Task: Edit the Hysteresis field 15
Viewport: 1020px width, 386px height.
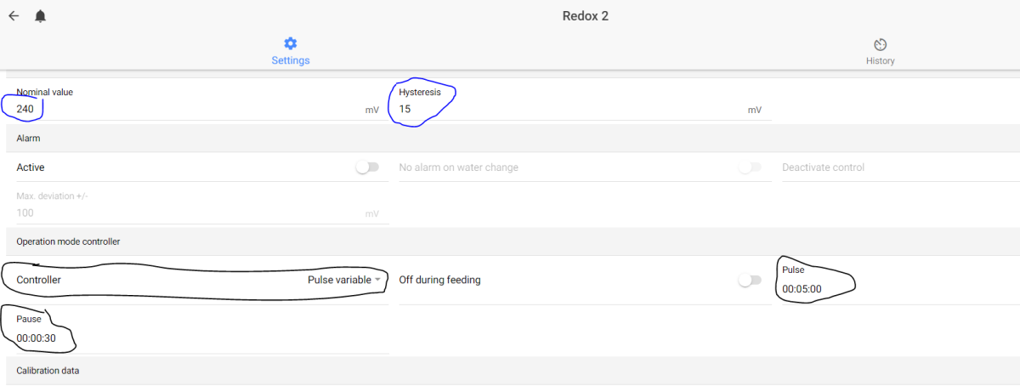Action: click(x=581, y=110)
